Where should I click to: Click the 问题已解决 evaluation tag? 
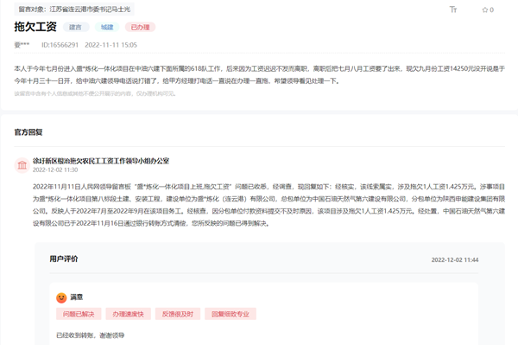[x=79, y=314]
